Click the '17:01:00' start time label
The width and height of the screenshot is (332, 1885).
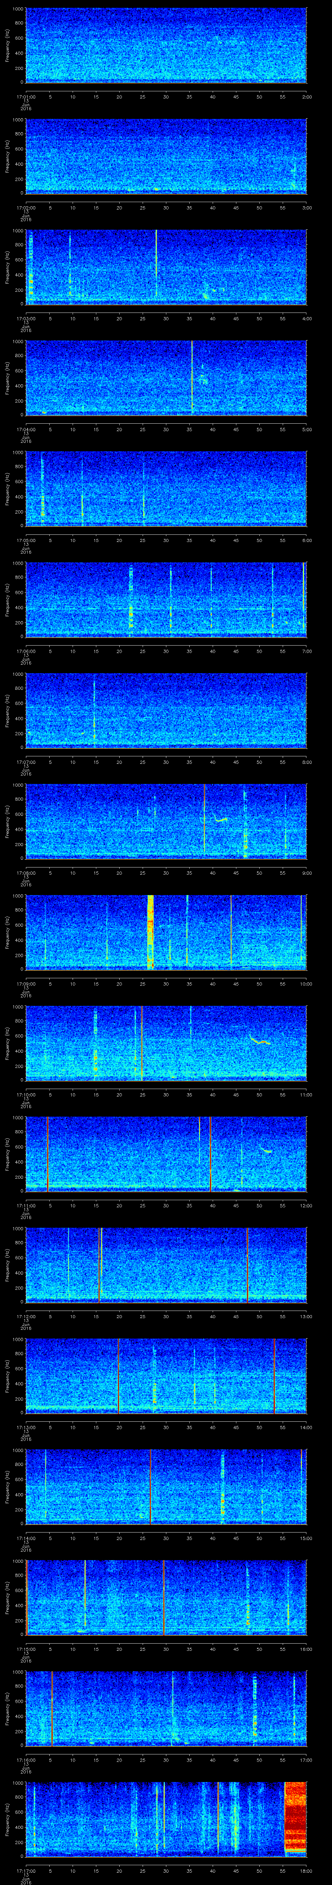pos(26,96)
